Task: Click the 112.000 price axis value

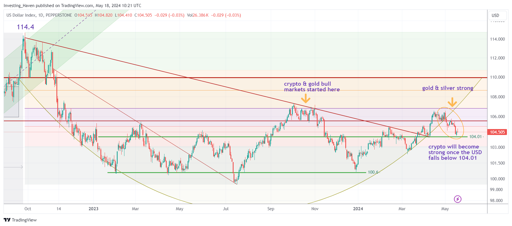Action: (x=497, y=58)
